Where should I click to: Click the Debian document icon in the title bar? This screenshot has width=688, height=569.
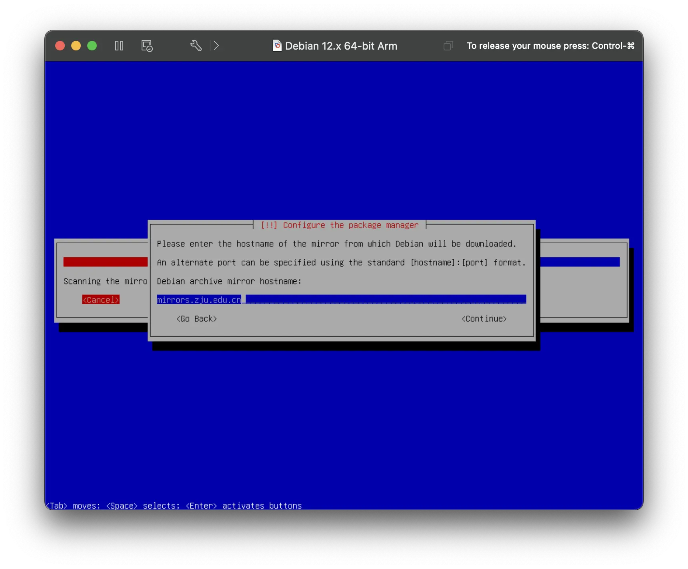(277, 46)
